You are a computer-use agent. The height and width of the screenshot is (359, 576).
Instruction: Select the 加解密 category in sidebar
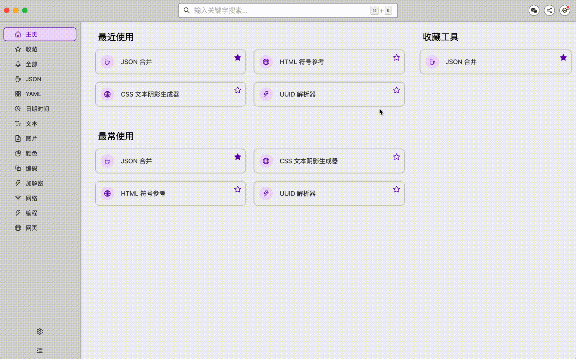pyautogui.click(x=40, y=183)
